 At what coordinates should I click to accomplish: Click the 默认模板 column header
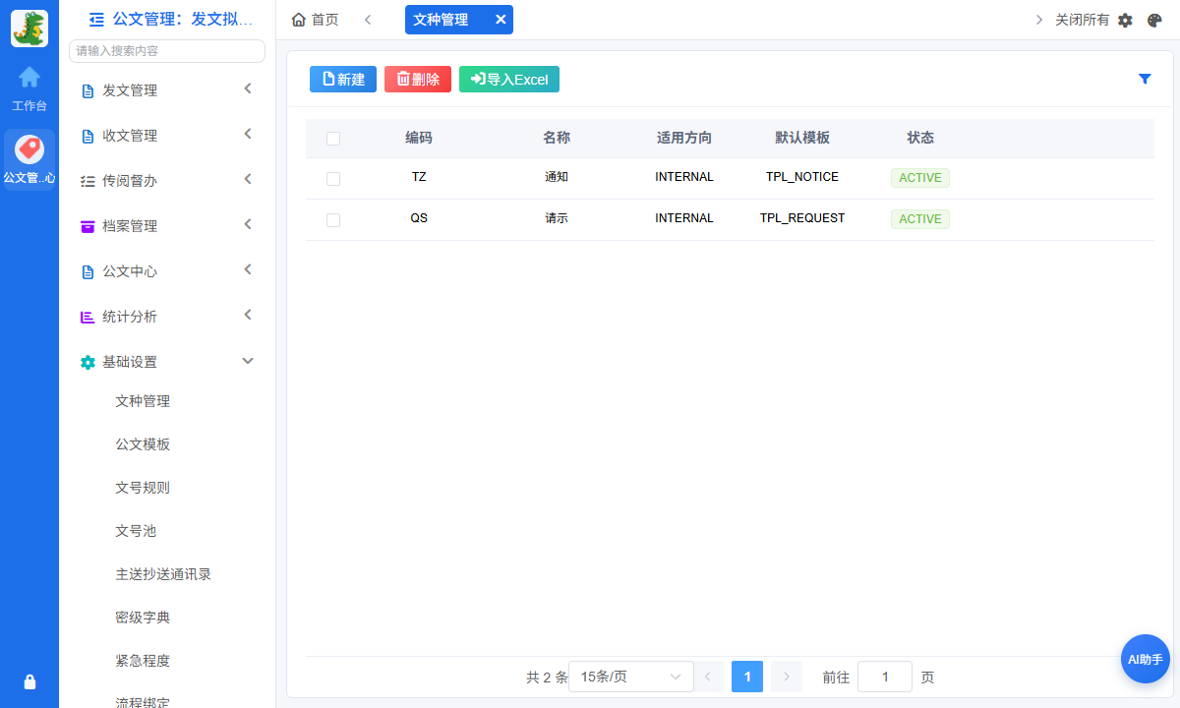coord(802,139)
